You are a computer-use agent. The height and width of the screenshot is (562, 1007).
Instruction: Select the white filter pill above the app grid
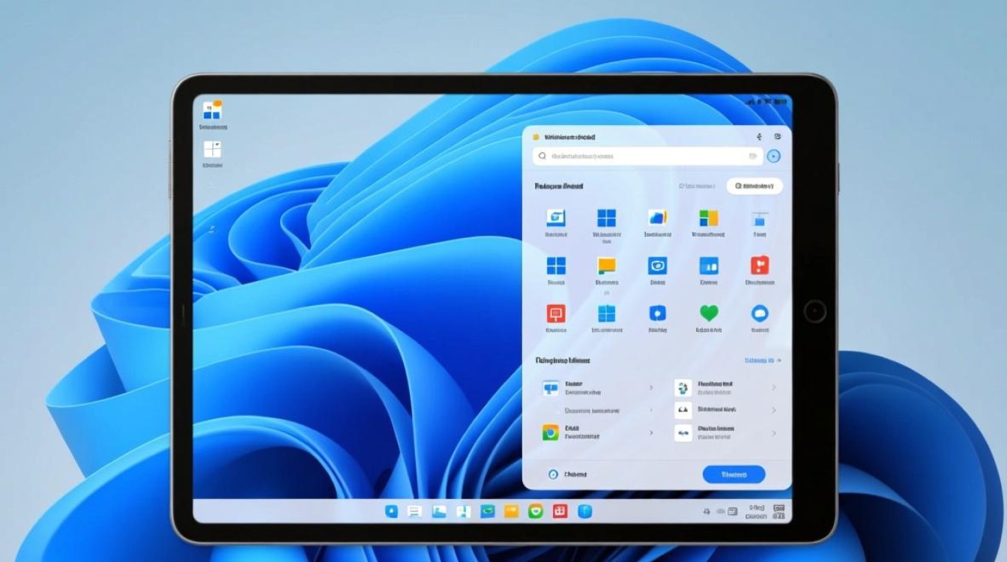click(x=752, y=186)
